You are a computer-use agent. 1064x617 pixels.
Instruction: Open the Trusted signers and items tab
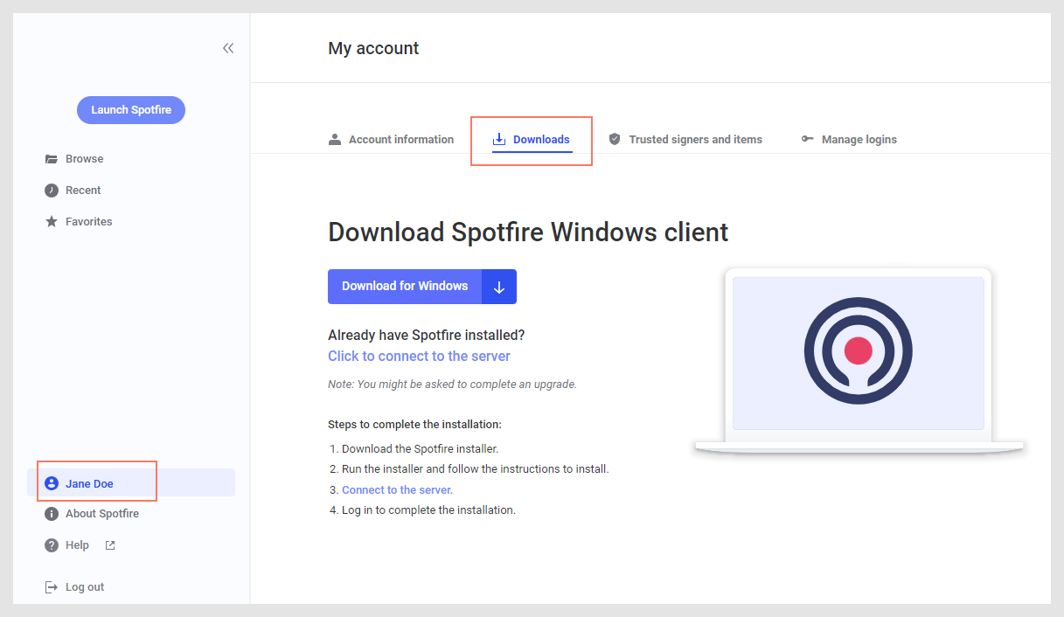(x=696, y=139)
